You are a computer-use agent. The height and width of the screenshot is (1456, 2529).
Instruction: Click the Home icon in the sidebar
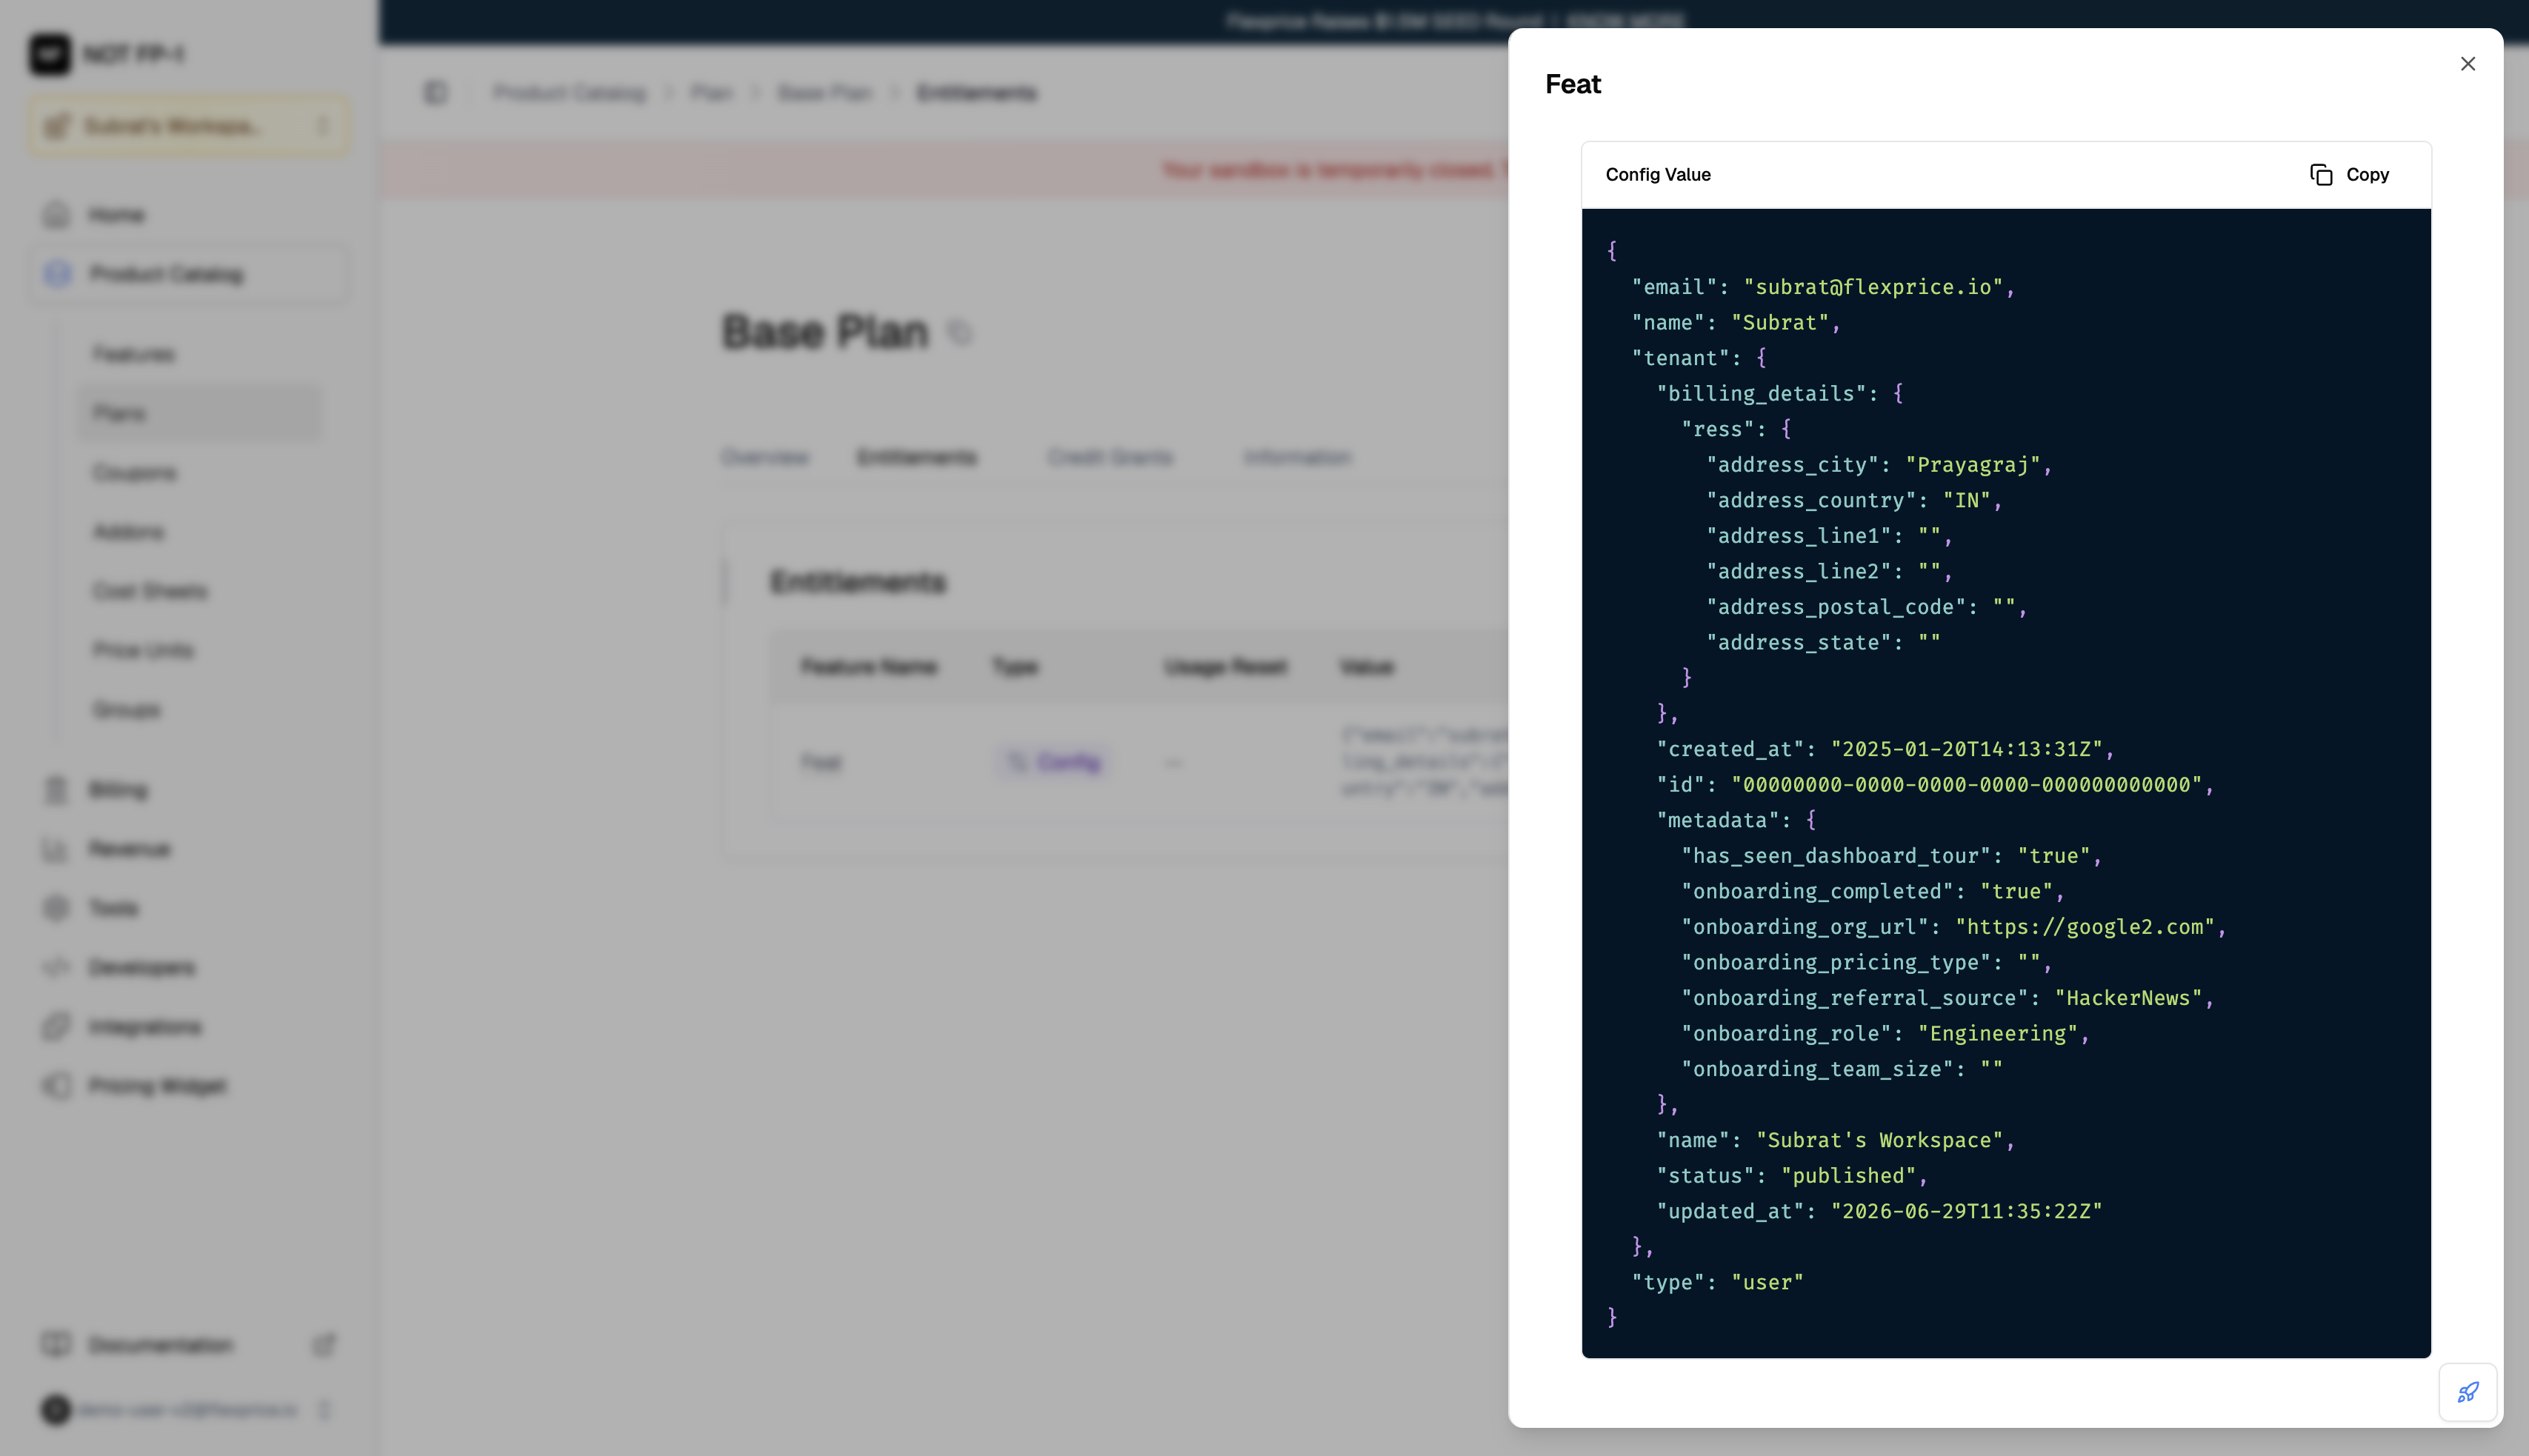[57, 215]
